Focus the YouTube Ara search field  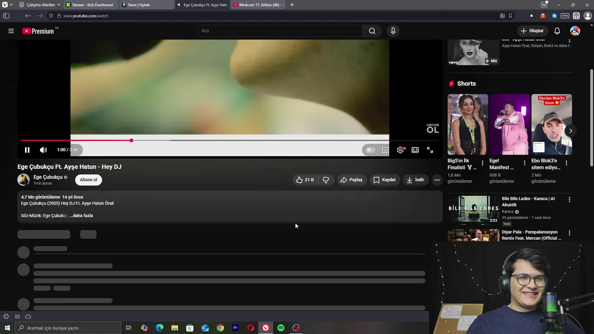(280, 31)
